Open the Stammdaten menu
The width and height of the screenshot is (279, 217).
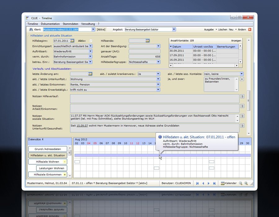[70, 24]
